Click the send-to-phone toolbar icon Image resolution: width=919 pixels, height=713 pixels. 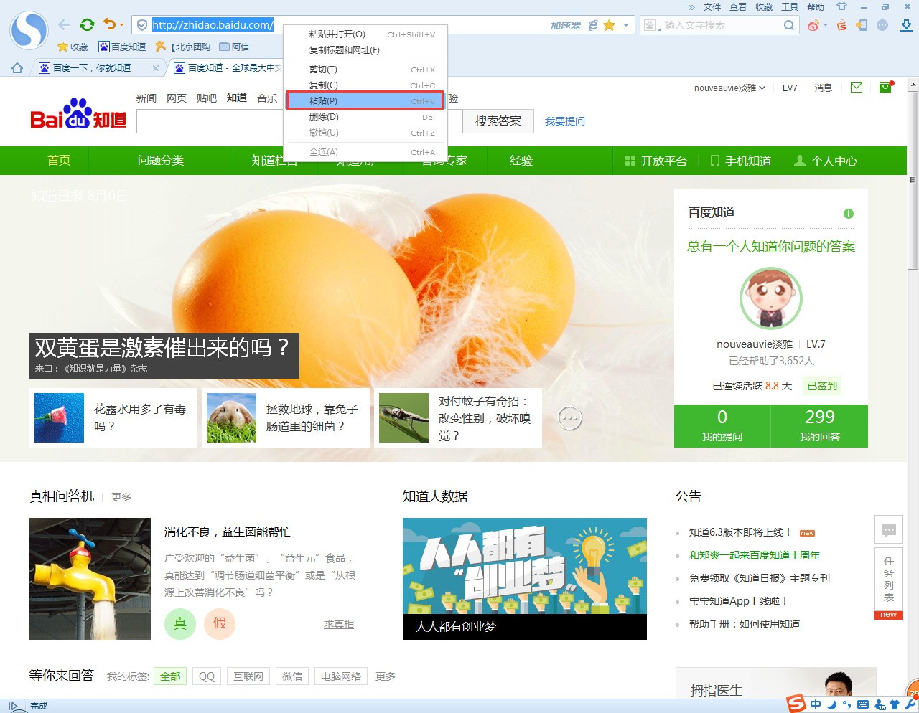pyautogui.click(x=862, y=25)
